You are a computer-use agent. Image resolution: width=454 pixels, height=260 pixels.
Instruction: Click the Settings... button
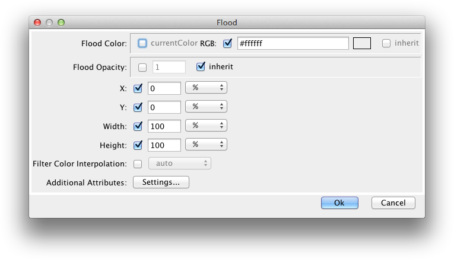[161, 182]
